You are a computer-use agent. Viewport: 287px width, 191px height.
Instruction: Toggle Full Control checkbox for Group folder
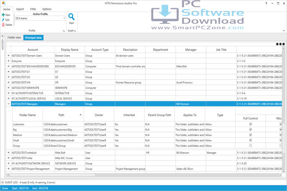click(250, 146)
